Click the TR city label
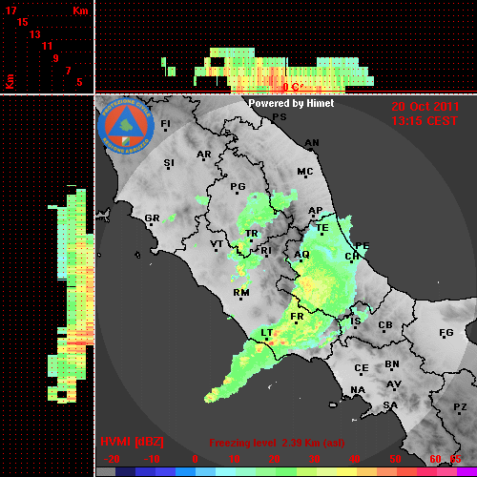This screenshot has height=477, width=477. click(x=252, y=234)
